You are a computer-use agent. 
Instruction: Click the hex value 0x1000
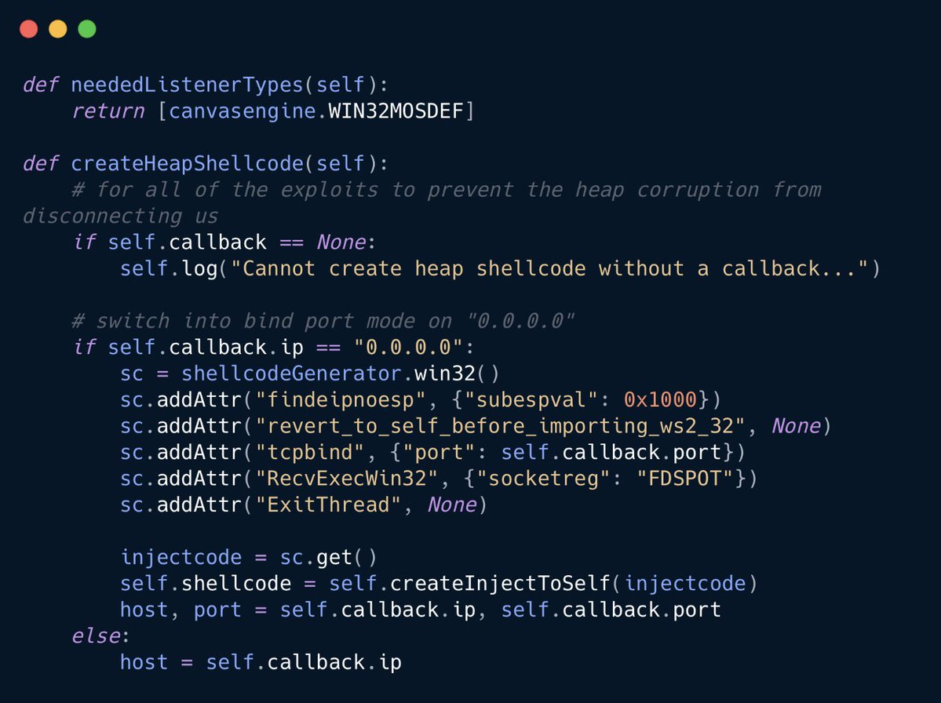pos(660,399)
